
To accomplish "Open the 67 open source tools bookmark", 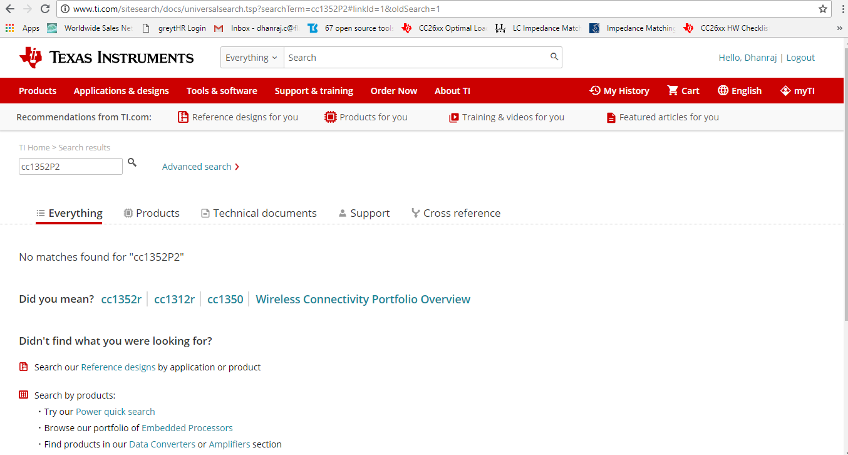I will [350, 28].
